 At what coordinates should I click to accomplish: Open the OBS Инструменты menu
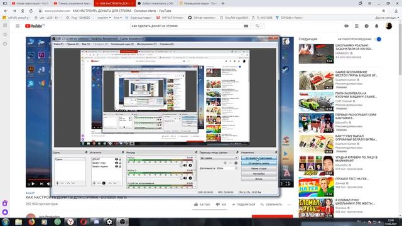click(x=146, y=44)
